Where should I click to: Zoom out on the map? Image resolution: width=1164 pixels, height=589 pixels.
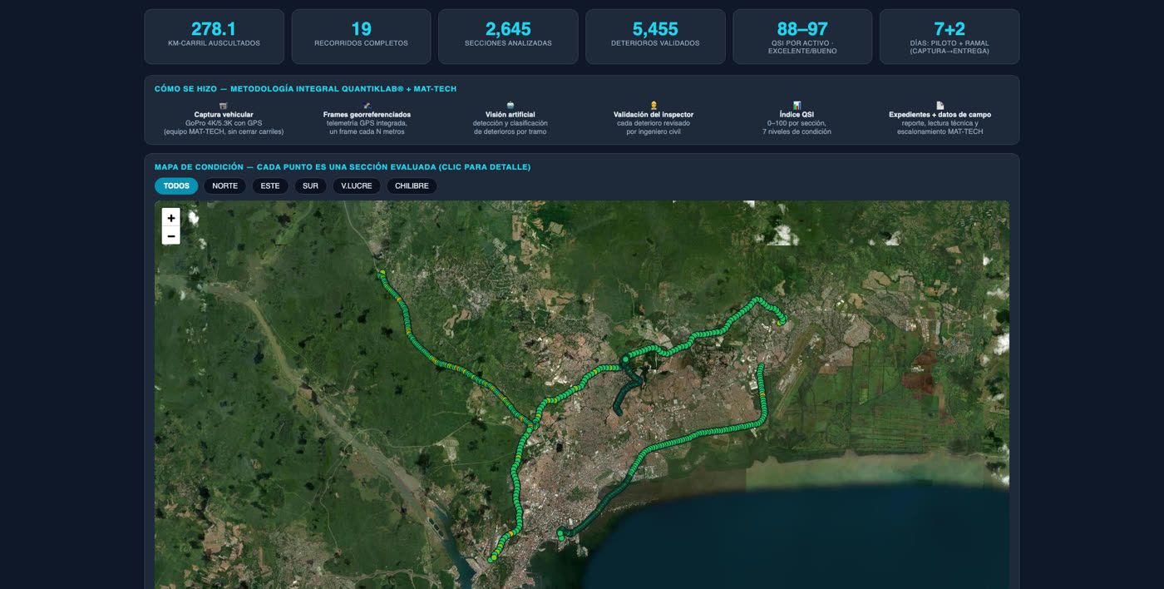pyautogui.click(x=170, y=236)
